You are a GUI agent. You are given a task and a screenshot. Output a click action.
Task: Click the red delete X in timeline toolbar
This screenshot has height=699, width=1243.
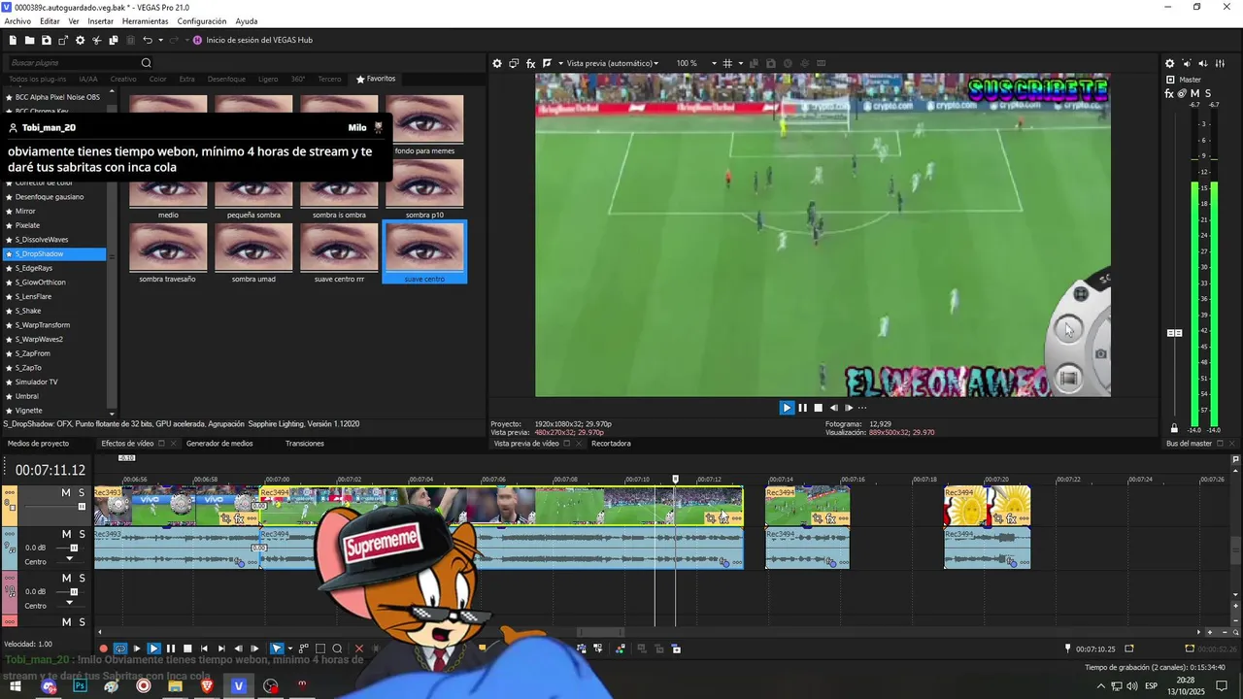[359, 649]
